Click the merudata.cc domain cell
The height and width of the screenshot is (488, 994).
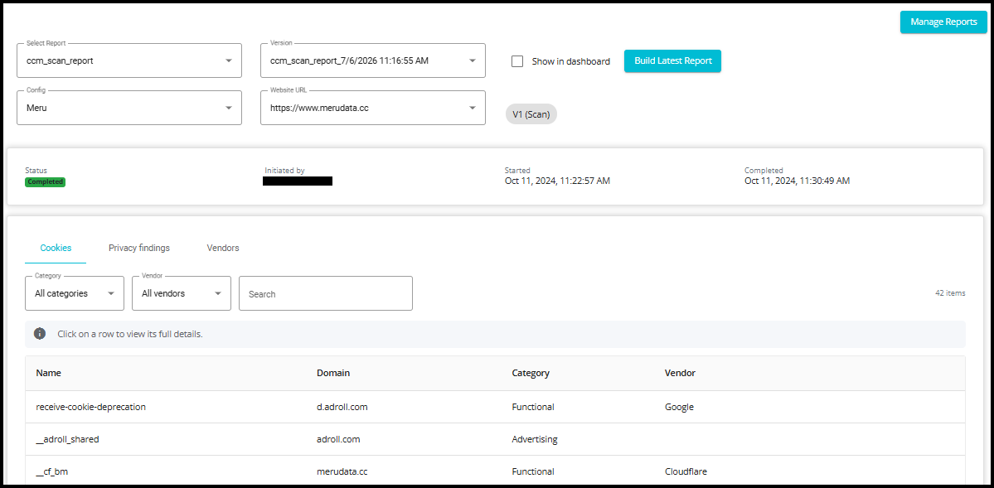click(342, 471)
